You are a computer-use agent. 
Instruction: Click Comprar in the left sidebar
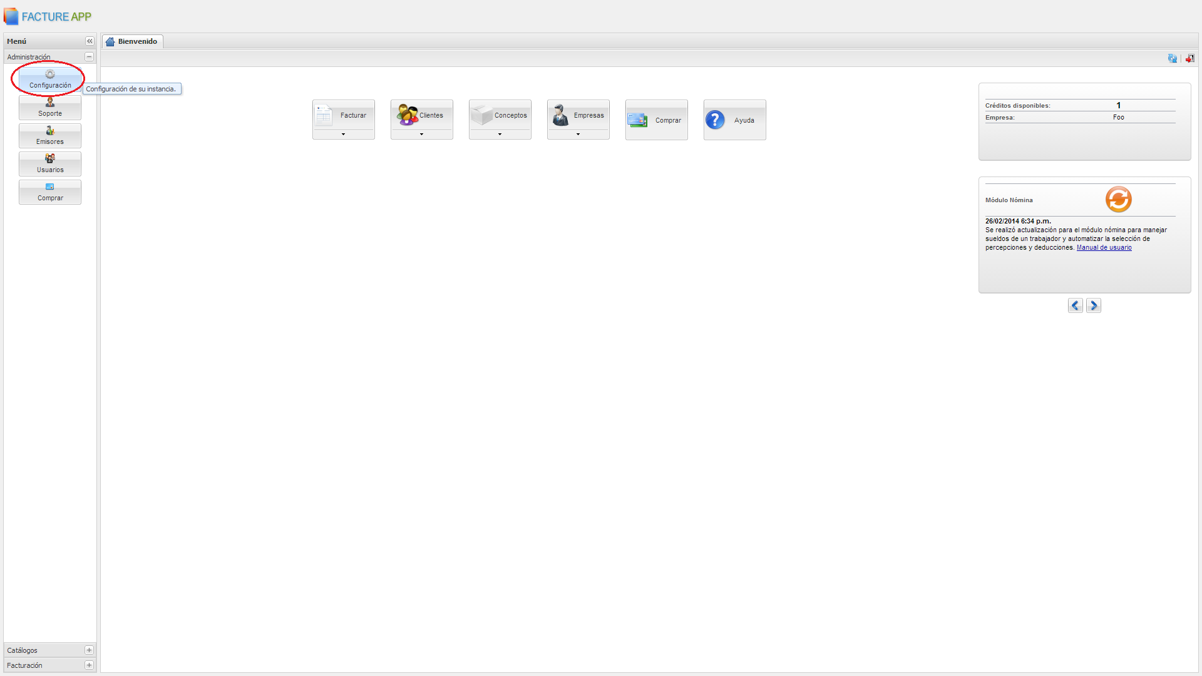(x=50, y=192)
